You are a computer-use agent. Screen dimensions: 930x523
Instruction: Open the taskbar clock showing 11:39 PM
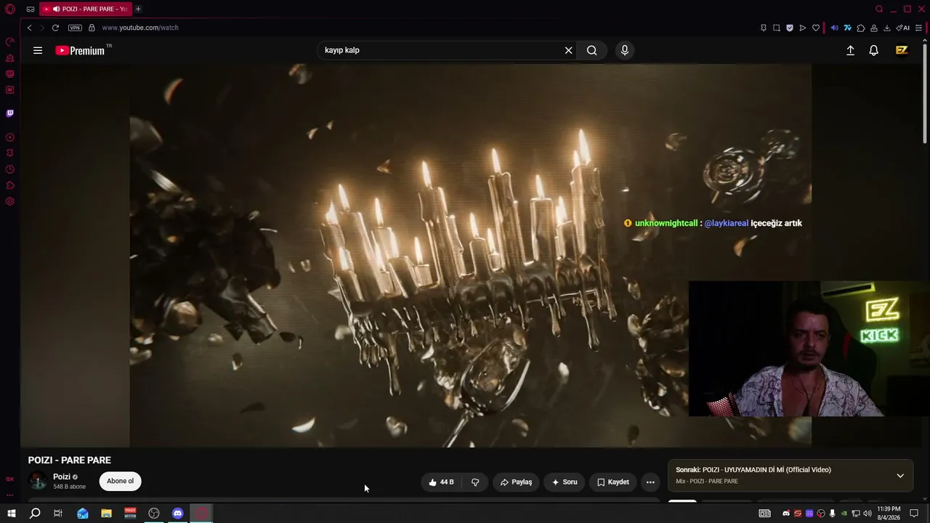[889, 513]
